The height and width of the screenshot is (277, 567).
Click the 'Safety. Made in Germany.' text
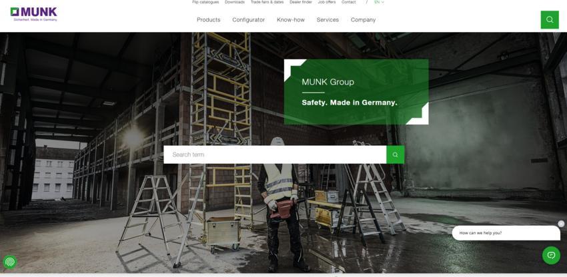350,103
